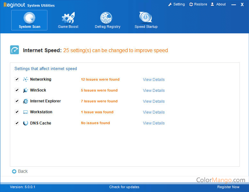
Task: Uncheck the DNS Cache checkbox
Action: tap(17, 123)
